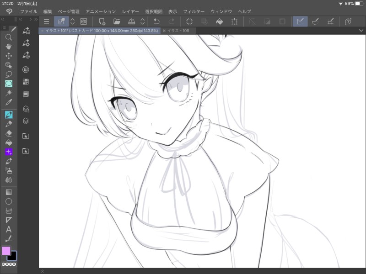This screenshot has height=274, width=366.
Task: Open the CLIP STUDIO spiral icon
Action: point(84,21)
